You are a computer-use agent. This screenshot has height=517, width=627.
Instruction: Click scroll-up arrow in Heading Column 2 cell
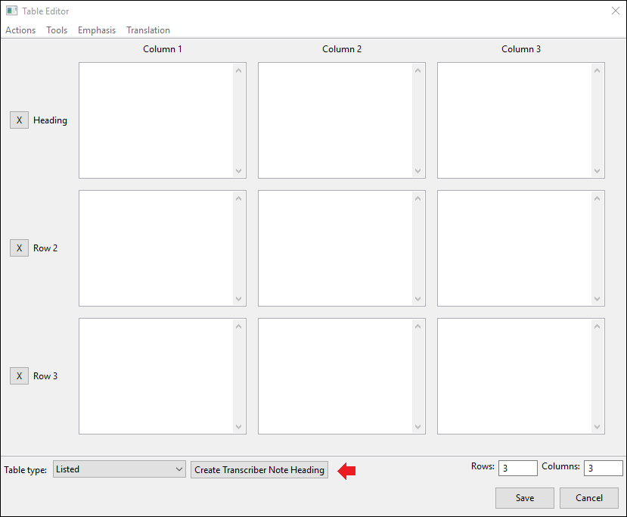417,71
